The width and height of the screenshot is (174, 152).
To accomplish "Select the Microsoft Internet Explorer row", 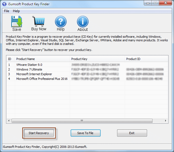I will point(87,74).
